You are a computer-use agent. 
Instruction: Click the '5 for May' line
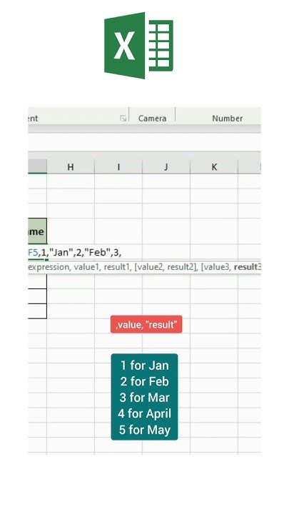click(144, 430)
